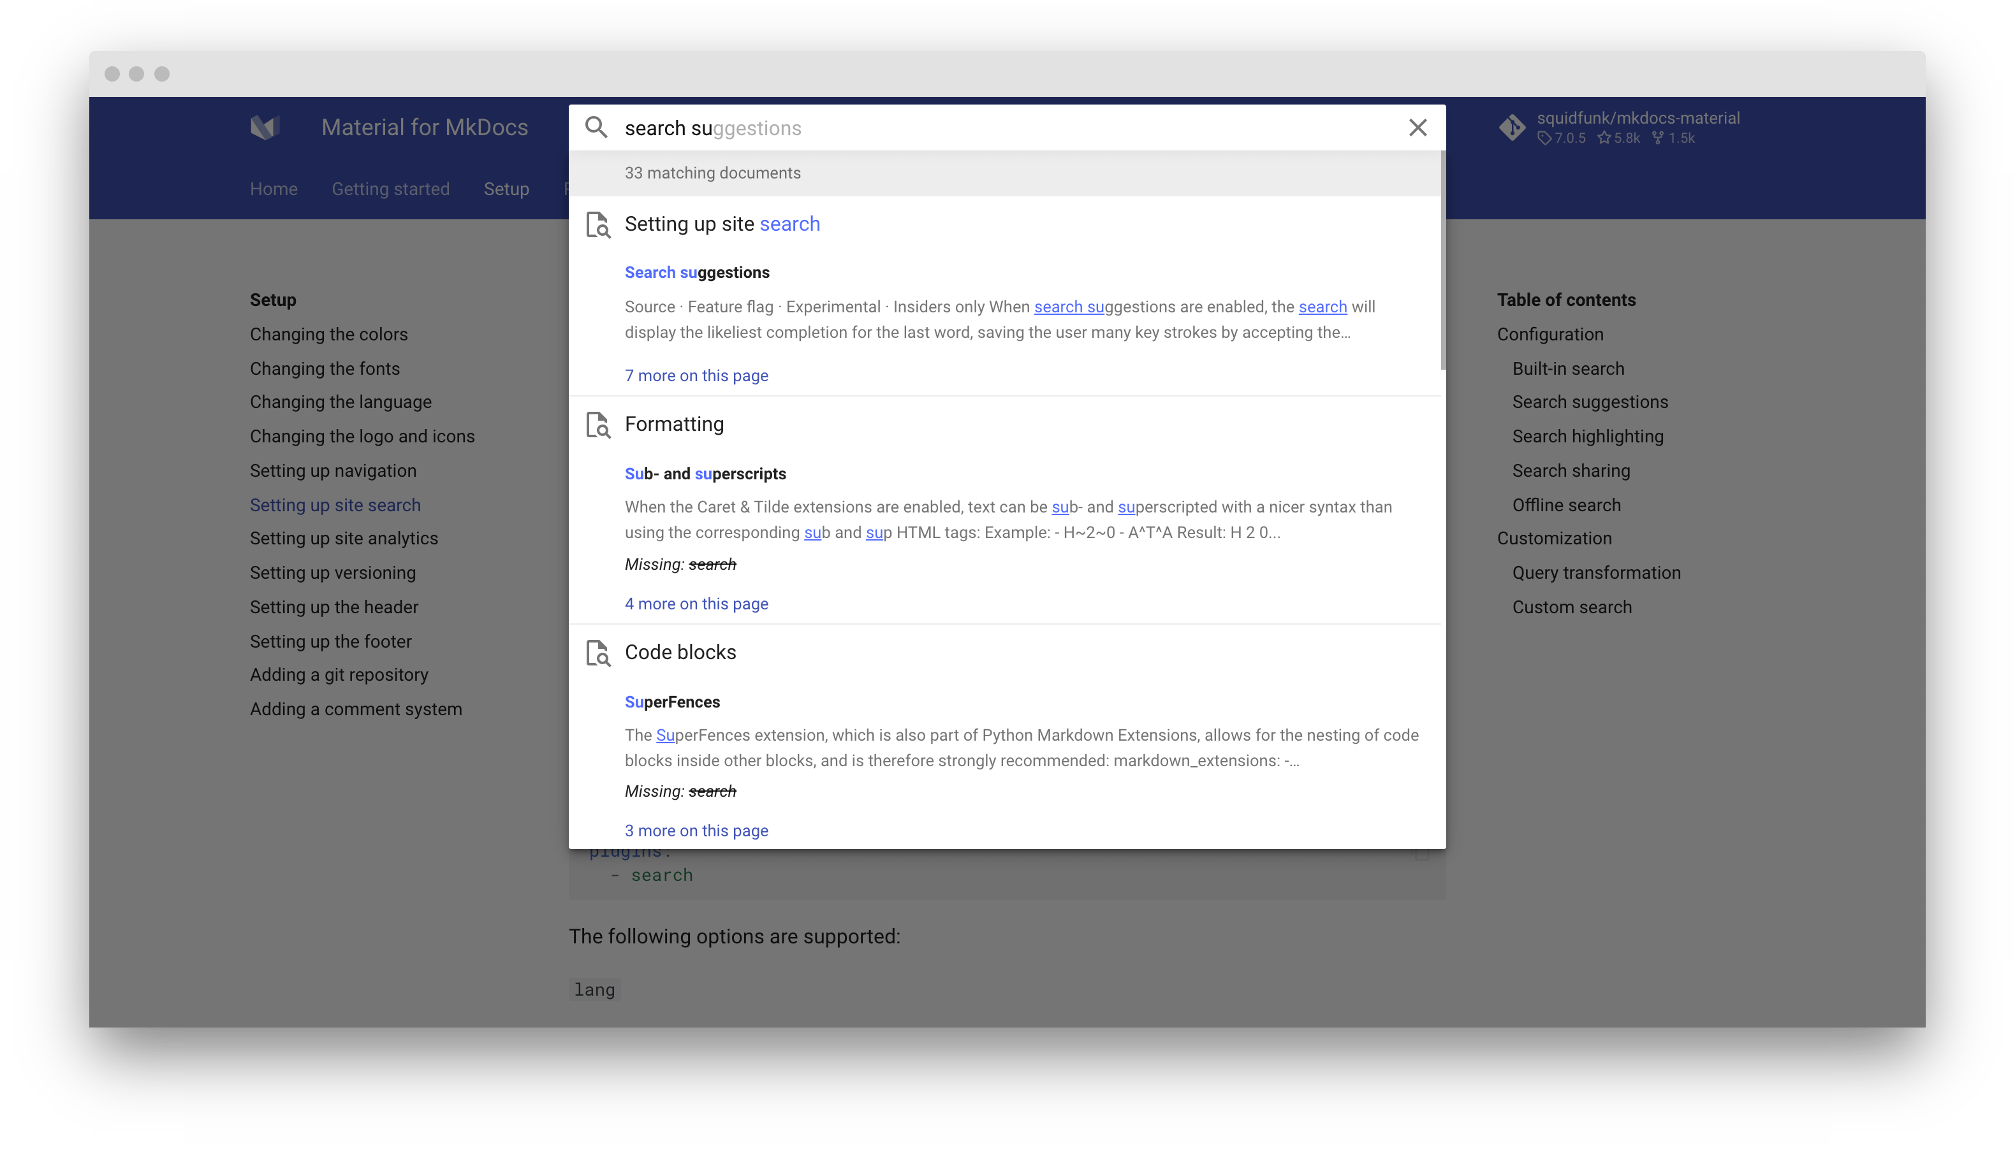Viewport: 2015px width, 1155px height.
Task: Clear the search input with X button
Action: 1419,127
